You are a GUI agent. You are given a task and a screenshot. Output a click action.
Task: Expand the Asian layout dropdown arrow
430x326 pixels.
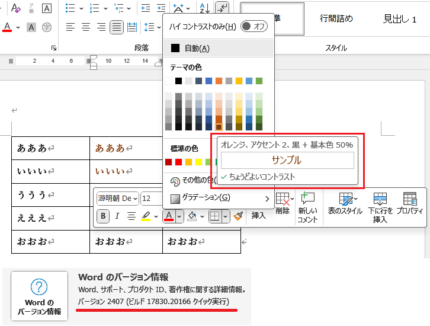point(188,8)
